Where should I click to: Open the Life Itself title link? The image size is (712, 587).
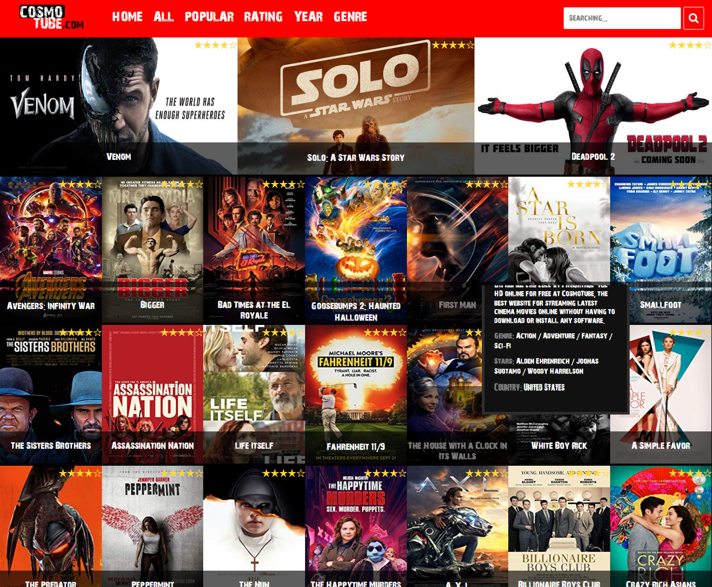[254, 446]
